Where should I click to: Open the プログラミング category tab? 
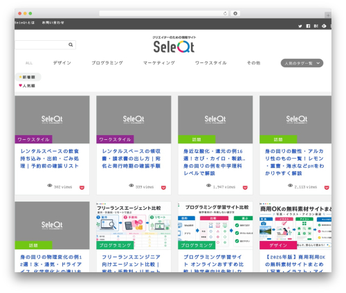pyautogui.click(x=107, y=63)
